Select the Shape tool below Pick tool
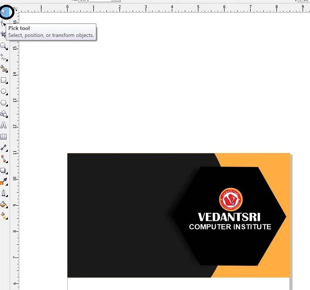The width and height of the screenshot is (310, 290). (3, 24)
